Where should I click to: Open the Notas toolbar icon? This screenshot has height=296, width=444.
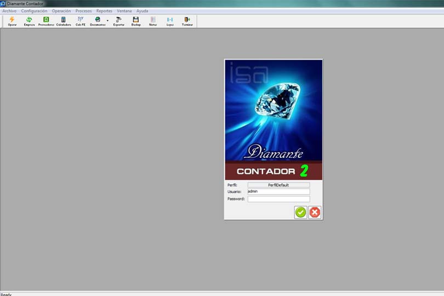point(153,21)
